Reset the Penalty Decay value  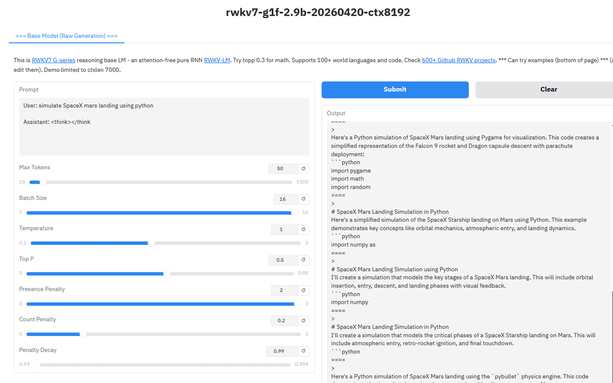coord(303,351)
